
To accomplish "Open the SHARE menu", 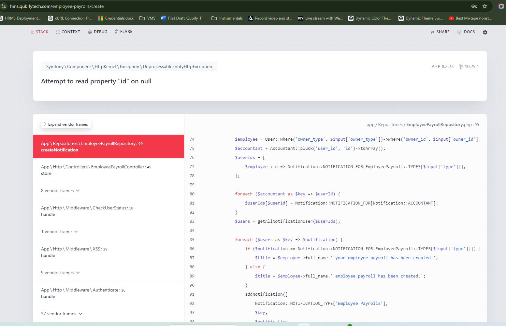I will pyautogui.click(x=440, y=32).
